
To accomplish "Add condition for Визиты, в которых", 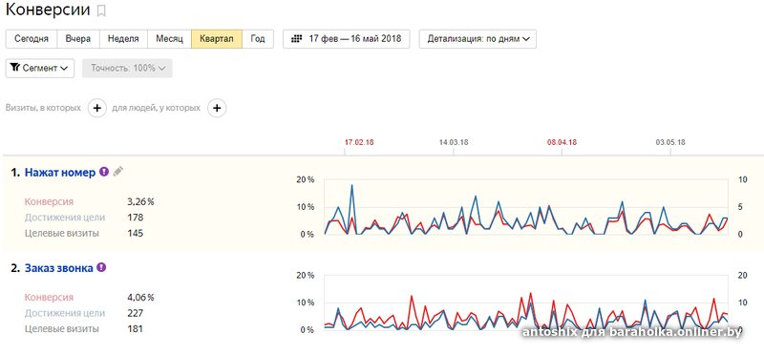I will tap(97, 108).
